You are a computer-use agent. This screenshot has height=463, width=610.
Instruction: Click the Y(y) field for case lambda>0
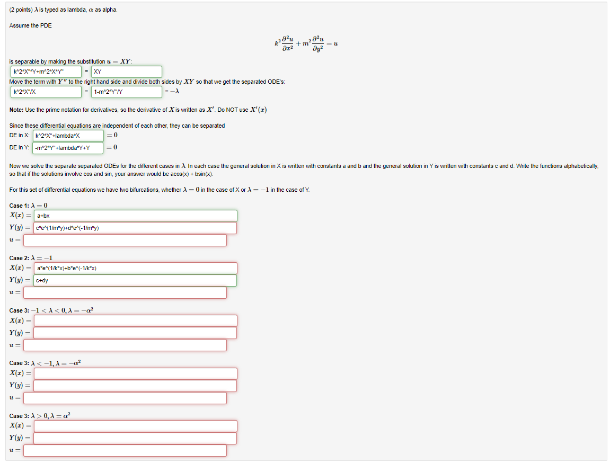click(x=135, y=438)
